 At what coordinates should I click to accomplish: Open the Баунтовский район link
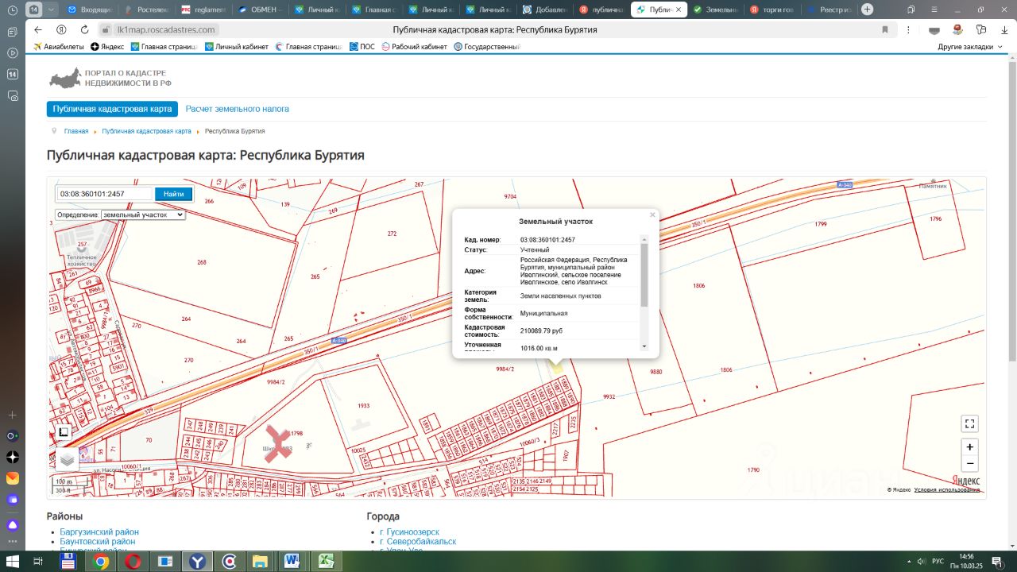pos(98,542)
